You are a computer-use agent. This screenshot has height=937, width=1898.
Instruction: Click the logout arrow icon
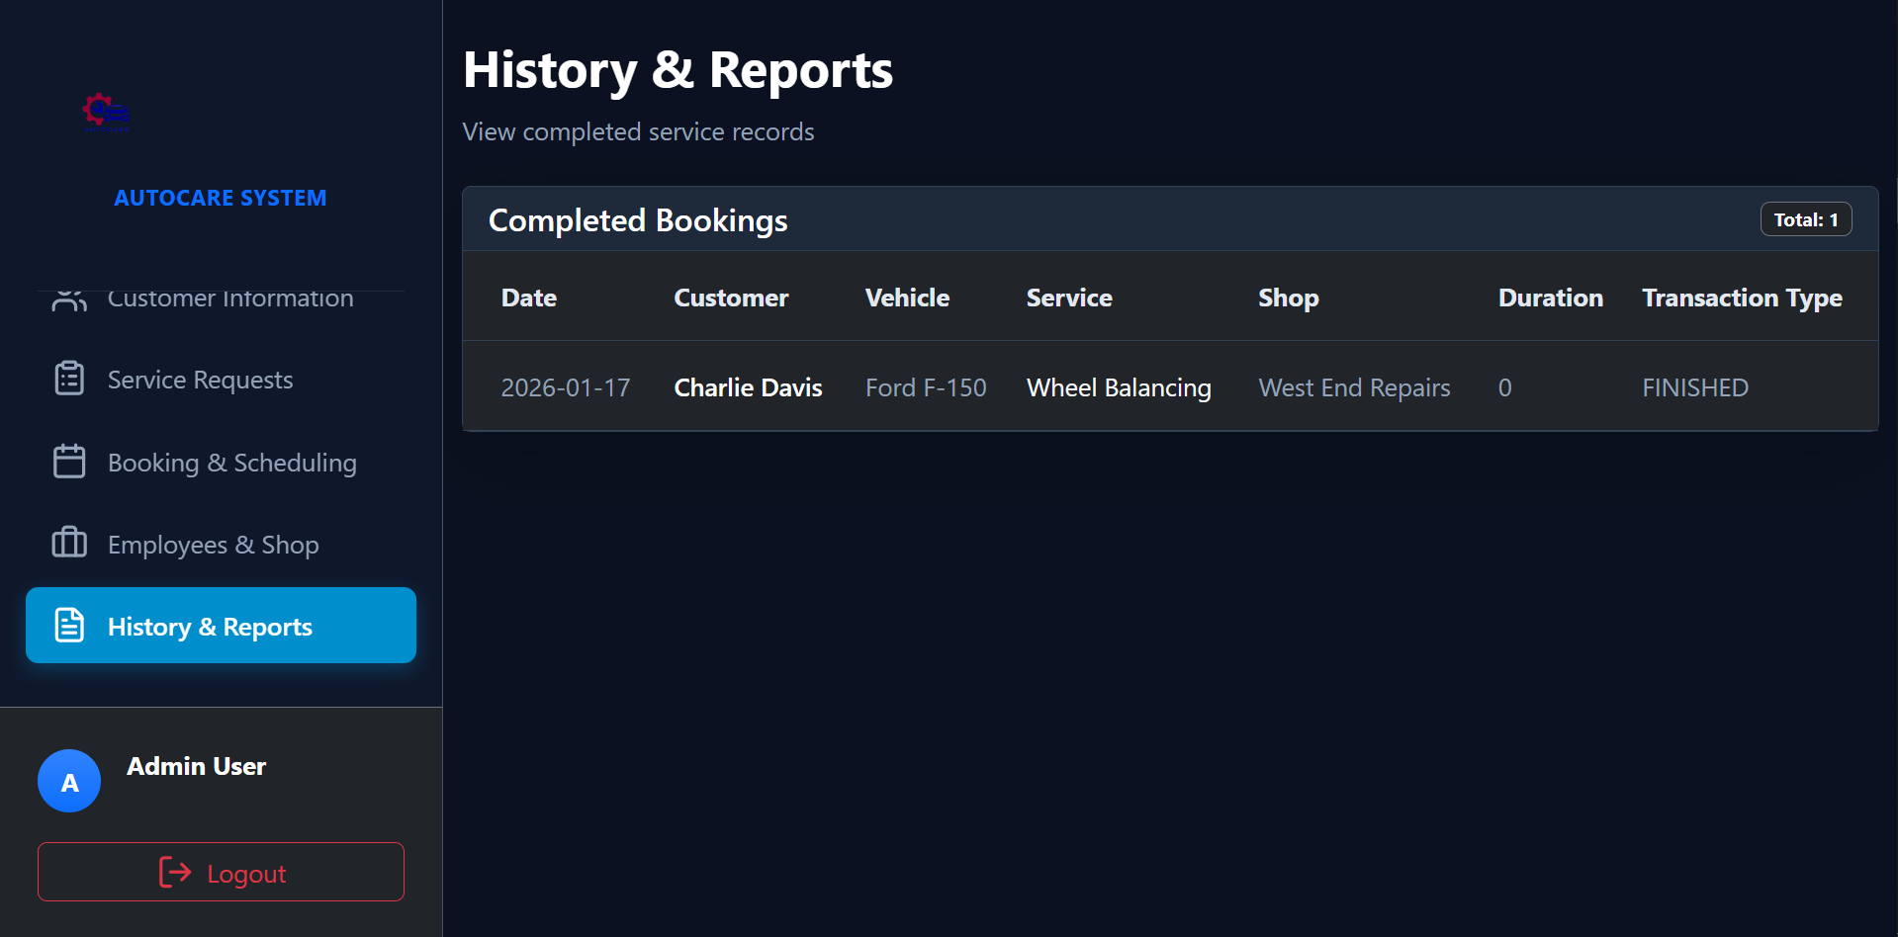[x=175, y=872]
